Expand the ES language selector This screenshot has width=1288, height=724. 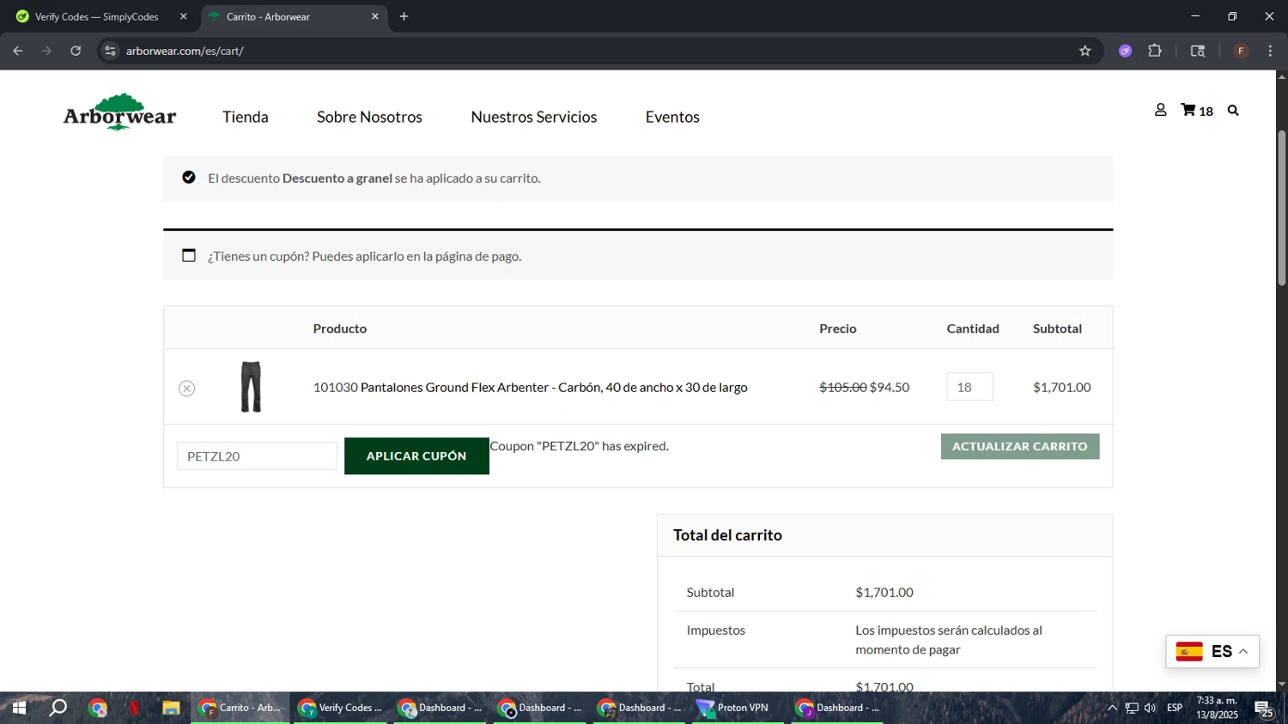pos(1212,651)
